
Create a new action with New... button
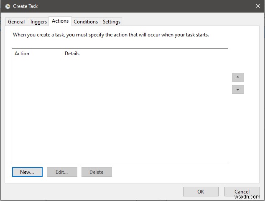27,172
